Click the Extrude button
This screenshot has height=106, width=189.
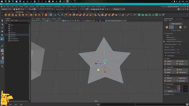tap(170, 69)
